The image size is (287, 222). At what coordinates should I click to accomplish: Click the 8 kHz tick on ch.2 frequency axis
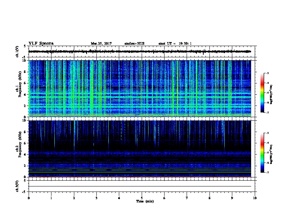(25, 132)
